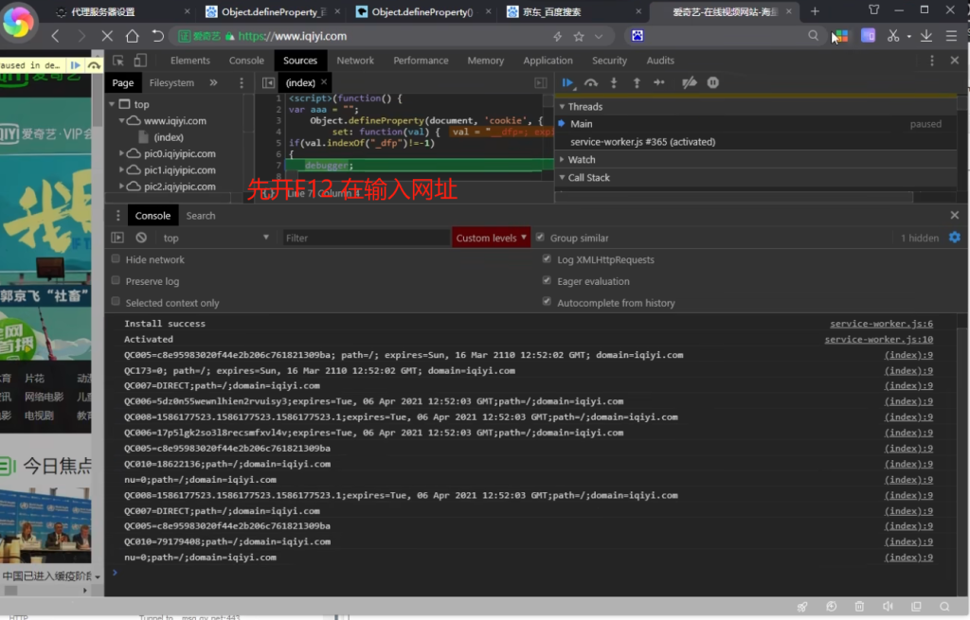The height and width of the screenshot is (620, 970).
Task: Switch to 京东_百度搜索 browser tab
Action: (x=575, y=11)
